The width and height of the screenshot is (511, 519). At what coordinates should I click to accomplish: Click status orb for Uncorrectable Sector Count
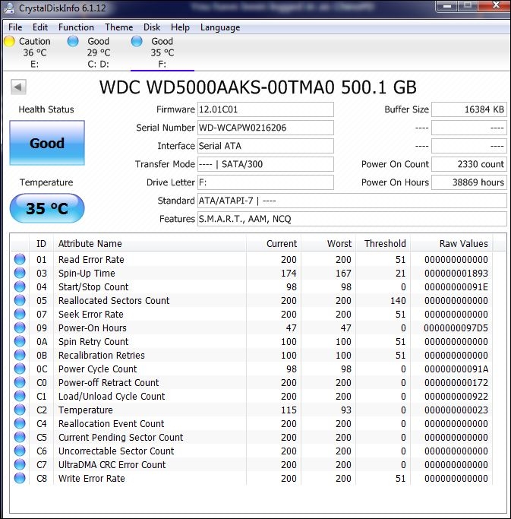click(20, 451)
